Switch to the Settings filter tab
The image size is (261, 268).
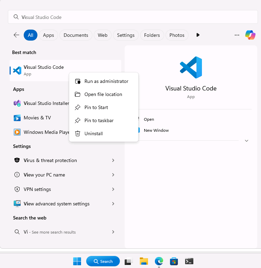[x=126, y=35]
